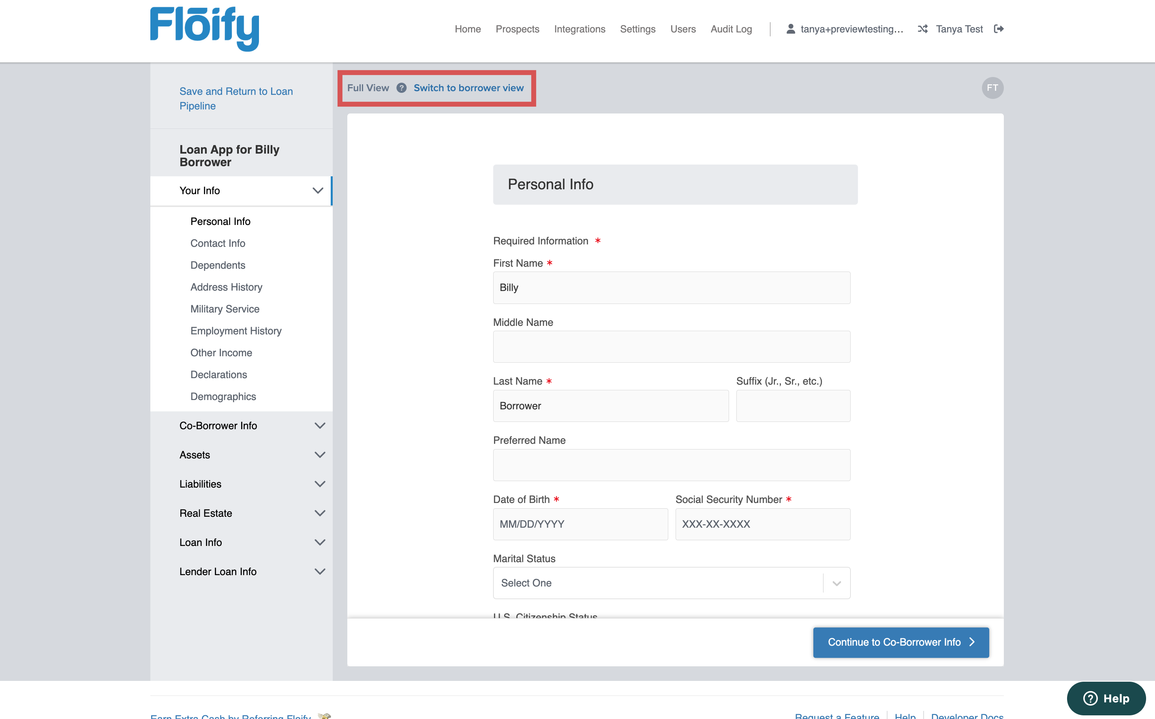Open the Prospects menu item
The image size is (1155, 719).
(x=518, y=29)
